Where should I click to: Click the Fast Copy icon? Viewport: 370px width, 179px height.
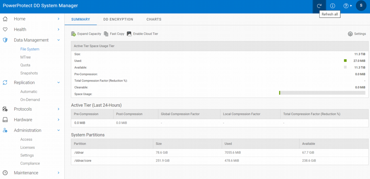tap(106, 34)
